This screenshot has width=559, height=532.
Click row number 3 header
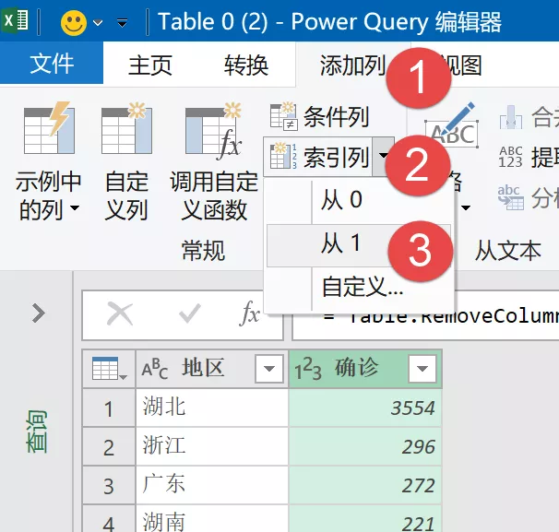point(109,485)
